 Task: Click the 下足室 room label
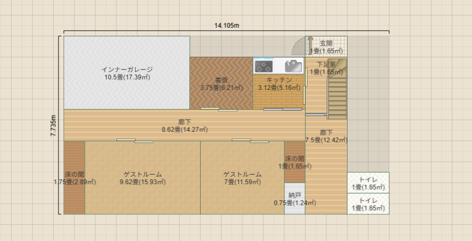click(326, 68)
